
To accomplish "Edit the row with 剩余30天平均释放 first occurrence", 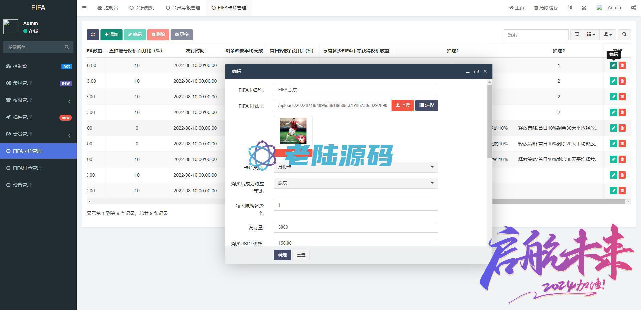I will [x=613, y=128].
